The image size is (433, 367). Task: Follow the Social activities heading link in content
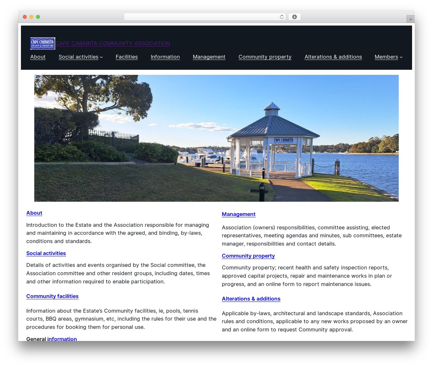click(46, 253)
